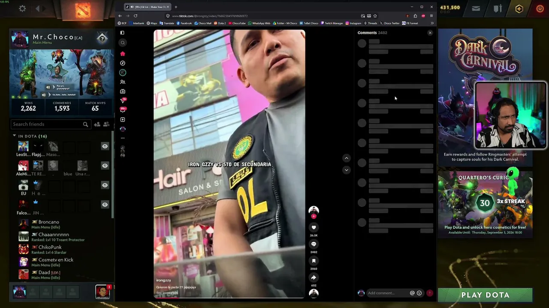Open the Dota Plus gold hexagon icon
Viewport: 549px width, 308px height.
point(519,9)
